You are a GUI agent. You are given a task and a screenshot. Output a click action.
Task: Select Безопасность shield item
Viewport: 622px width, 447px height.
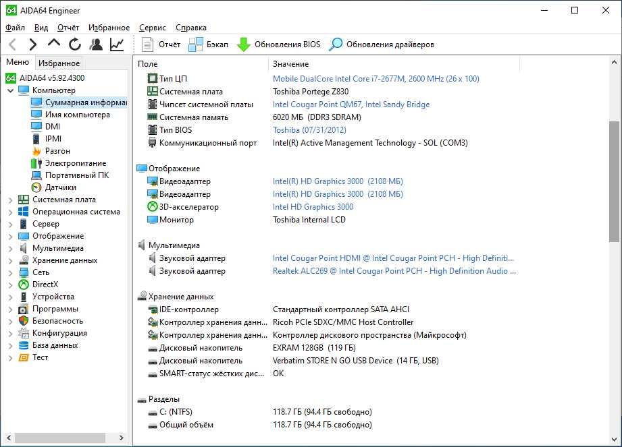pos(57,321)
